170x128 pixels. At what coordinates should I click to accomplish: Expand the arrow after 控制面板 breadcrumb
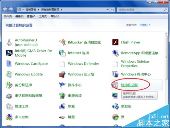(38, 10)
